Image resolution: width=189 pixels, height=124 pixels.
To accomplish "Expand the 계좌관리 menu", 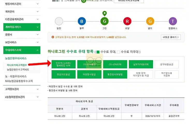I will click(22, 12).
